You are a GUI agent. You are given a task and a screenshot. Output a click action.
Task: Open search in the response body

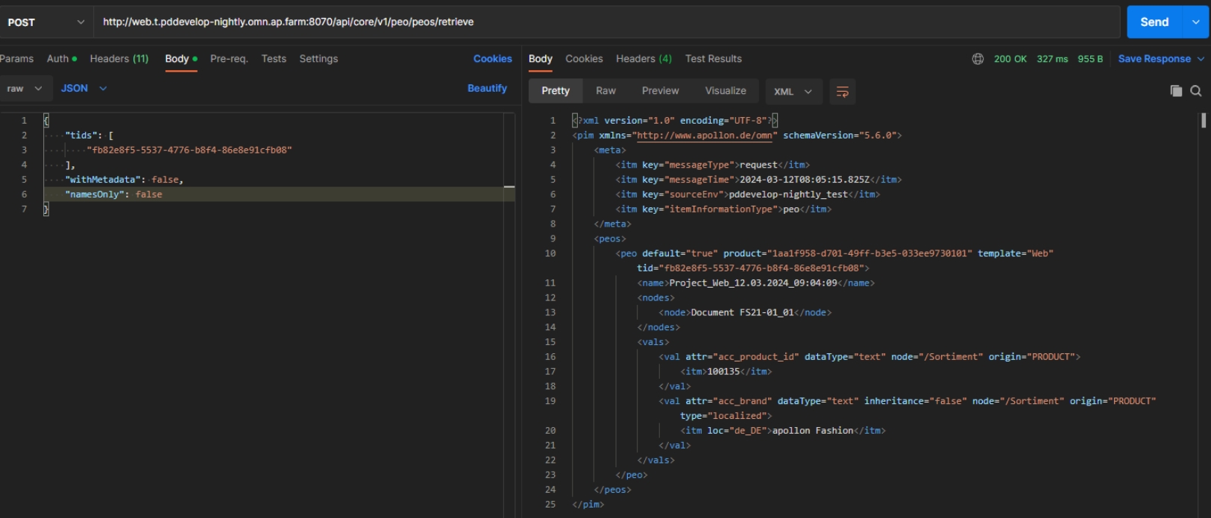1196,91
